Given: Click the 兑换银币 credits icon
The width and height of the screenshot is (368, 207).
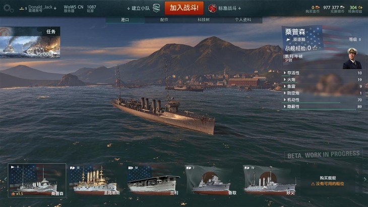Looking at the screenshot, I should (342, 8).
